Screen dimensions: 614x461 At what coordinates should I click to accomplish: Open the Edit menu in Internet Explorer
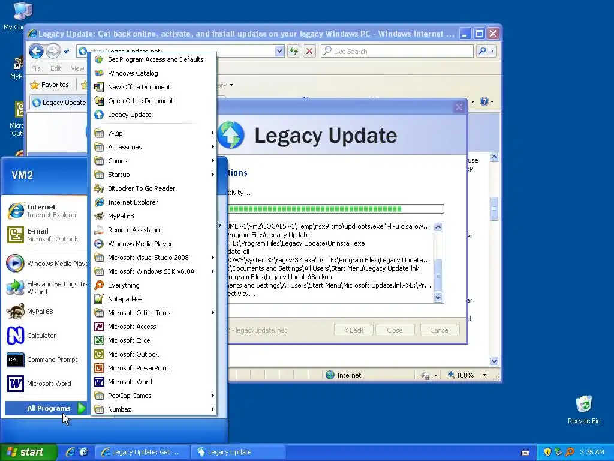[56, 68]
